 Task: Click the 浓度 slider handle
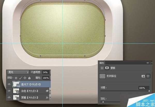point(149,91)
